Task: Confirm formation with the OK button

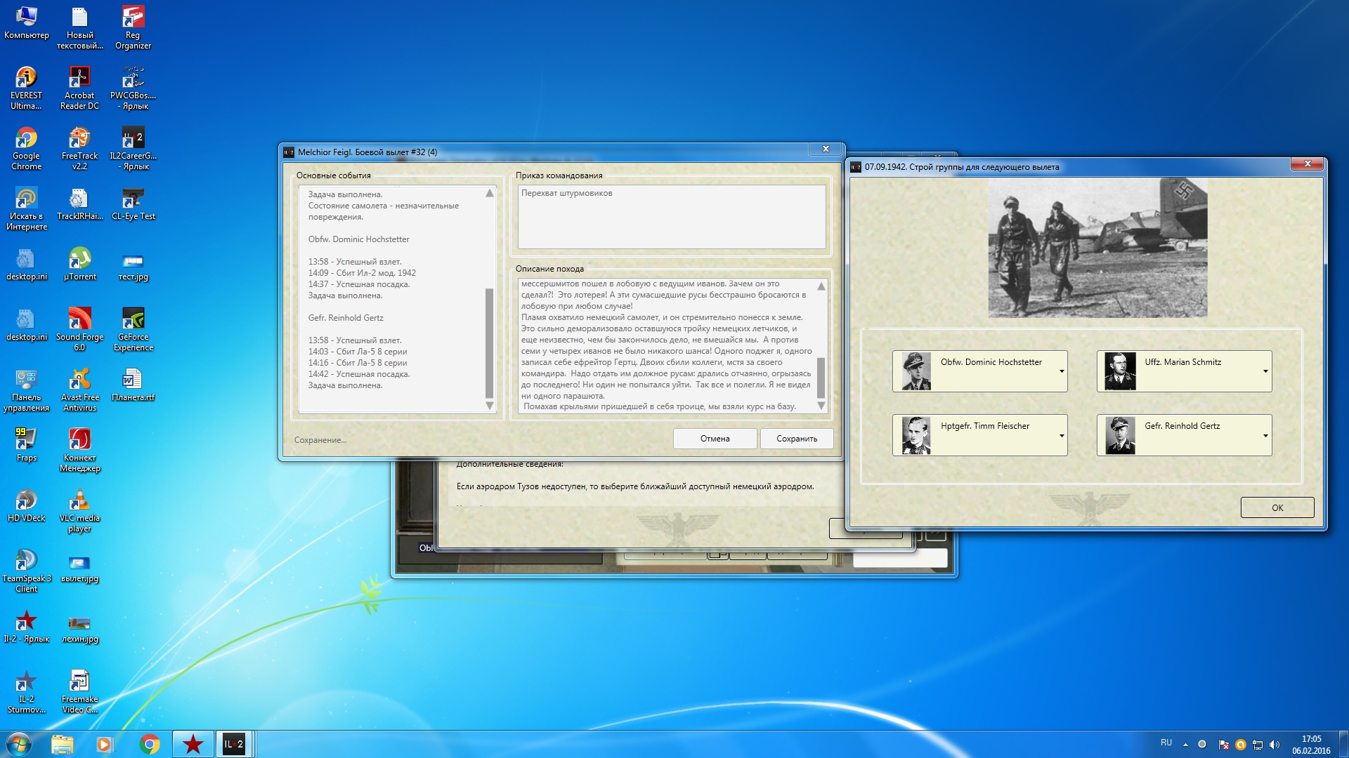Action: (1277, 507)
